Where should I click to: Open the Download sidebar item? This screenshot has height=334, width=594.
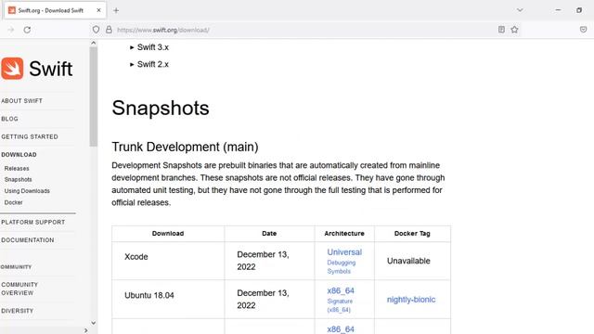pos(19,155)
